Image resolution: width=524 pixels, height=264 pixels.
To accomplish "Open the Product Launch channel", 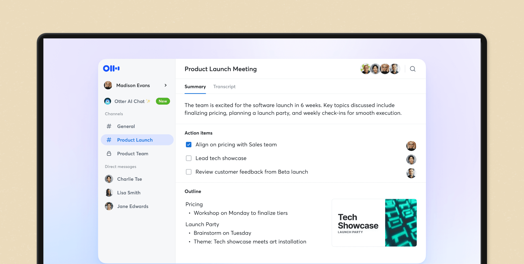I will pos(135,140).
